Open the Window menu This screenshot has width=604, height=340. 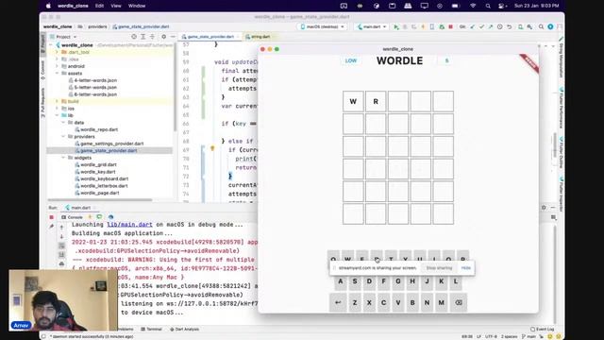pyautogui.click(x=137, y=6)
